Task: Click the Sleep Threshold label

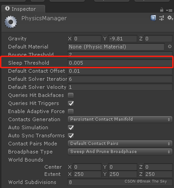Action: 29,63
